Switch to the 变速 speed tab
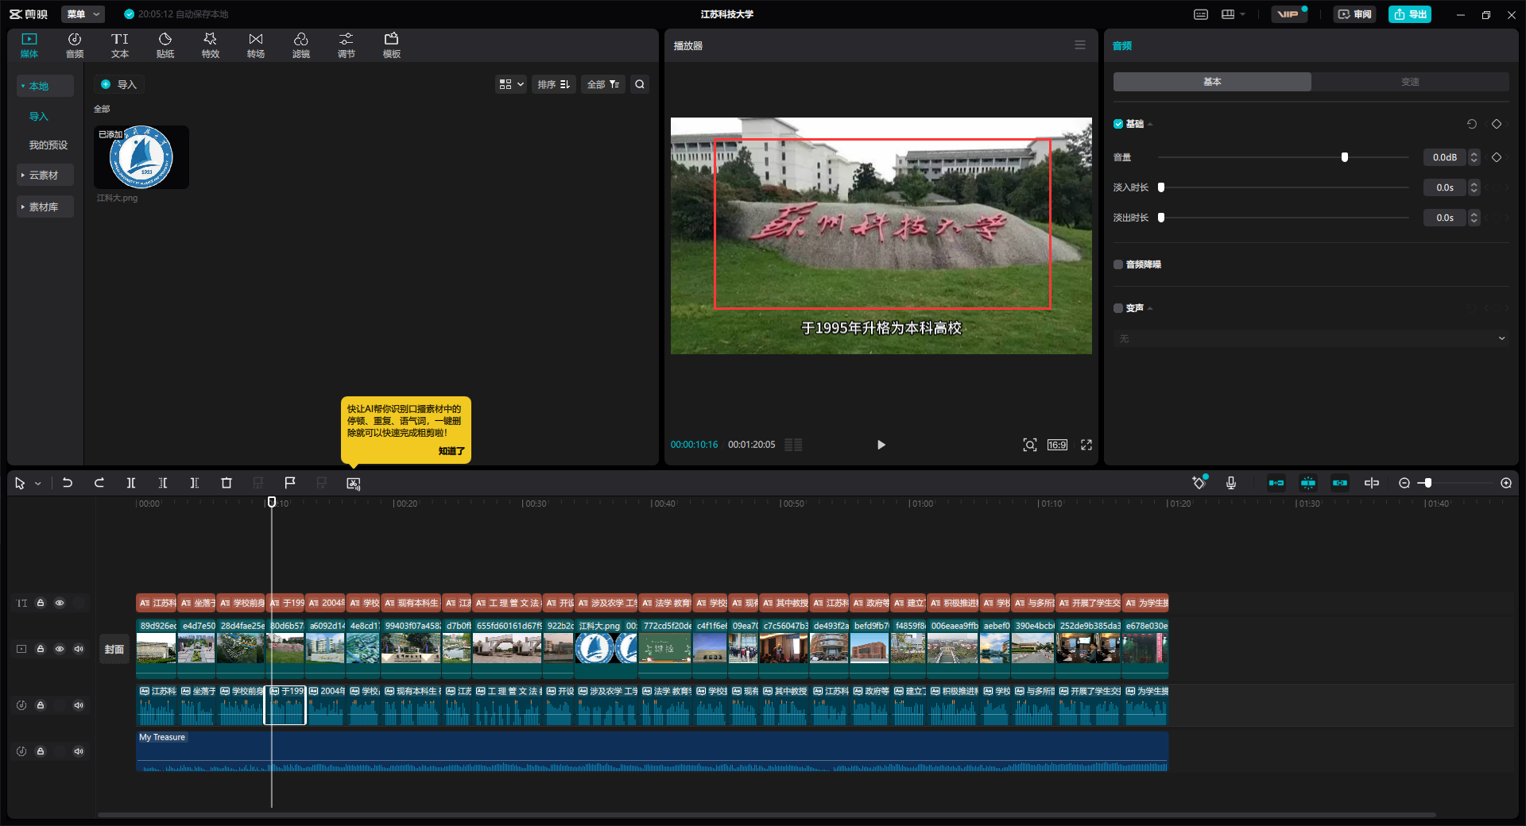This screenshot has height=826, width=1526. pyautogui.click(x=1410, y=82)
